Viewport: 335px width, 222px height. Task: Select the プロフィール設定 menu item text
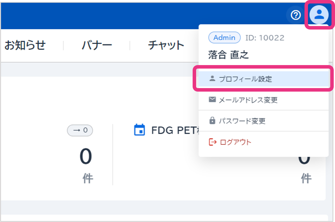pos(245,79)
